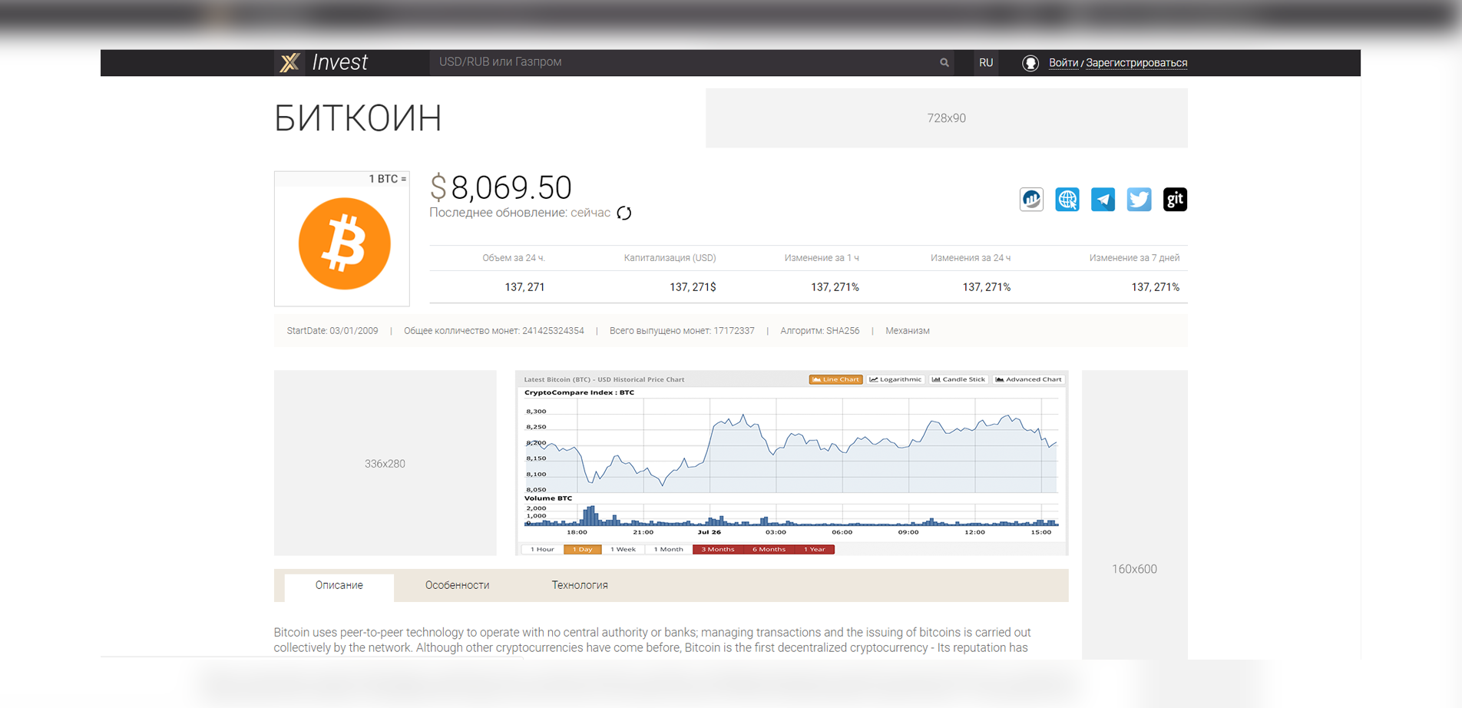
Task: Select the Logarithmic chart mode
Action: click(895, 379)
